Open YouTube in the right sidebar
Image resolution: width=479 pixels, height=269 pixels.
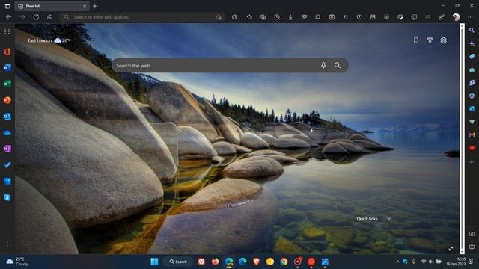pos(472,148)
